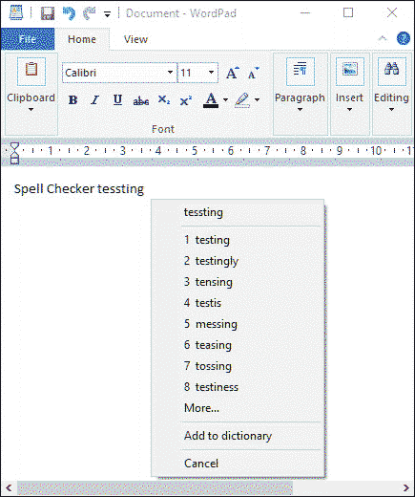This screenshot has height=497, width=415.
Task: Apply strikethrough formatting icon
Action: [140, 100]
